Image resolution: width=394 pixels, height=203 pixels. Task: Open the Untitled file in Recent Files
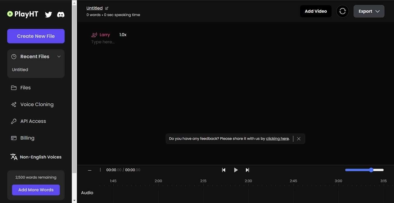[20, 69]
